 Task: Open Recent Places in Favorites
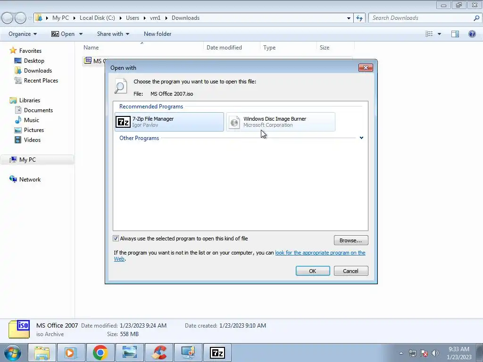[x=41, y=80]
